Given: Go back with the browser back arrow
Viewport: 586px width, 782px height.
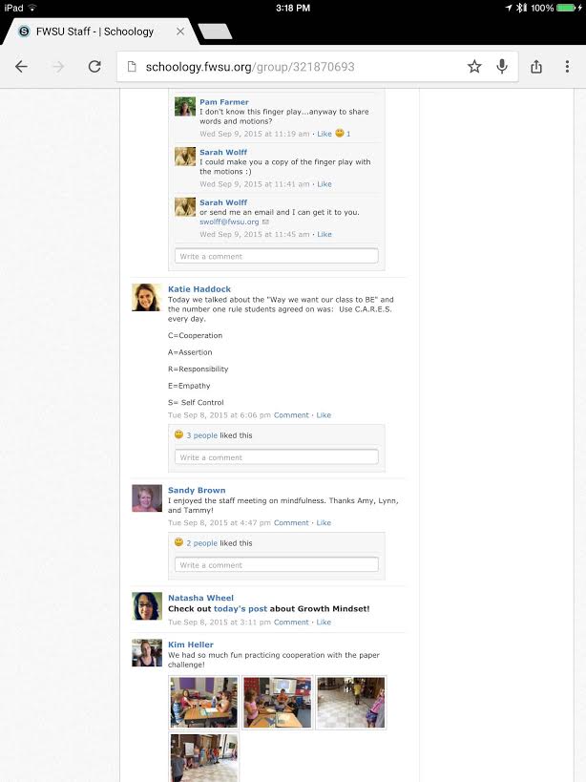Looking at the screenshot, I should [x=21, y=66].
